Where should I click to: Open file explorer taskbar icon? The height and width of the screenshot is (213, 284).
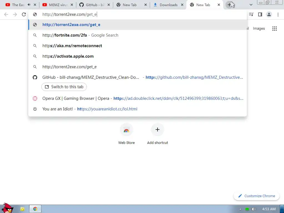22,209
